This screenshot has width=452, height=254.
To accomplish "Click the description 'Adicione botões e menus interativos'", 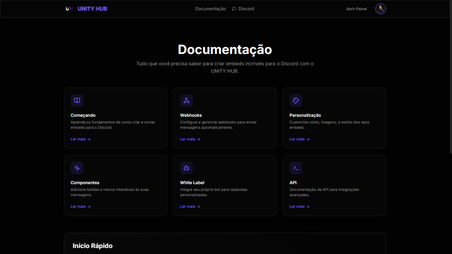I will (109, 192).
